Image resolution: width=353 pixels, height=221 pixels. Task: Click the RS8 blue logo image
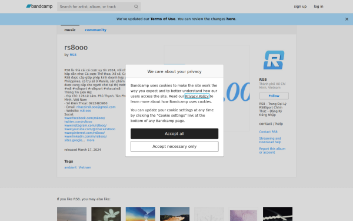[274, 60]
